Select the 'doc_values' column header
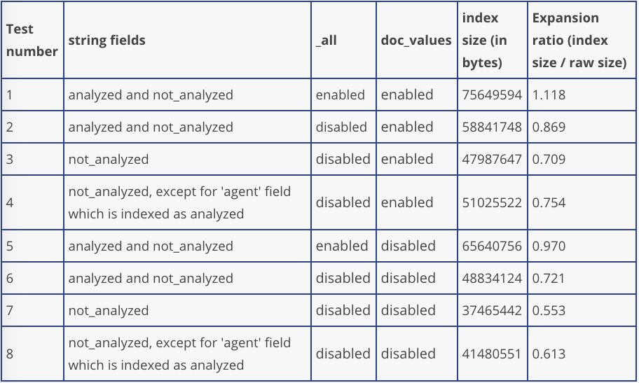Screen dimensions: 639x383 (x=416, y=41)
